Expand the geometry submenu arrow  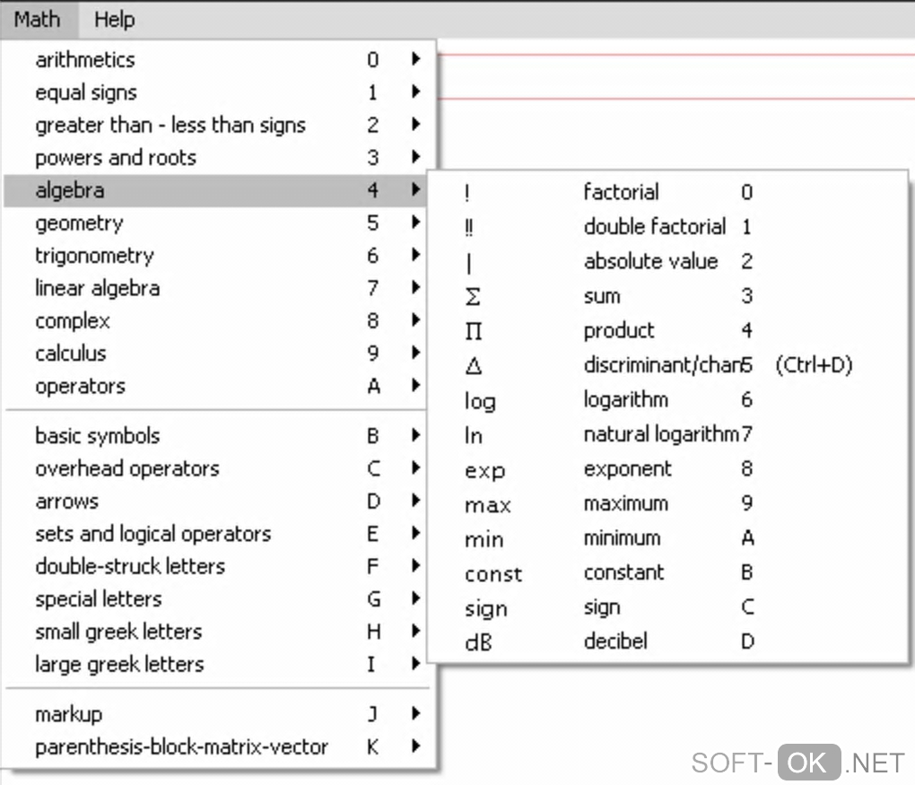coord(416,223)
